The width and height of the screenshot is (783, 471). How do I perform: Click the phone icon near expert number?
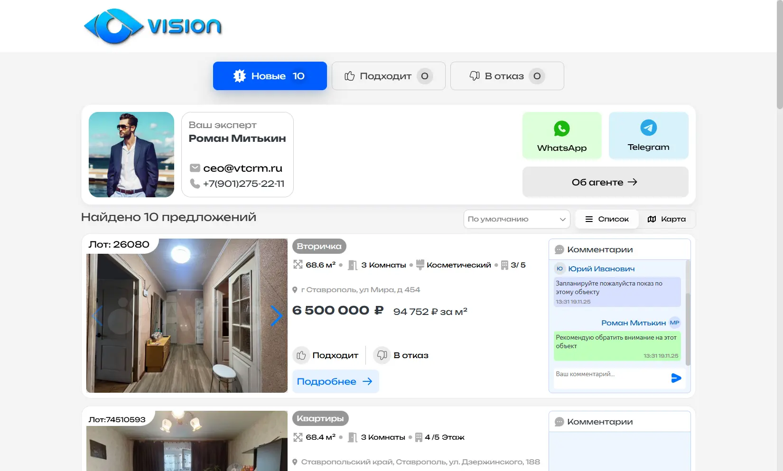195,184
